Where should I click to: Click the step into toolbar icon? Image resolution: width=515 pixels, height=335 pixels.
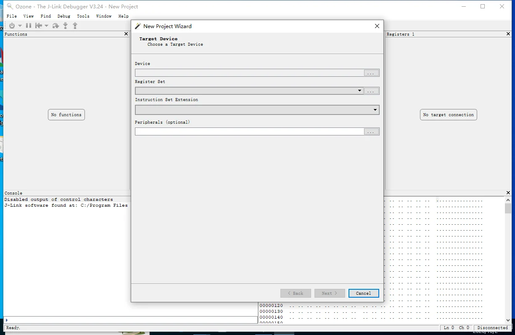(66, 26)
